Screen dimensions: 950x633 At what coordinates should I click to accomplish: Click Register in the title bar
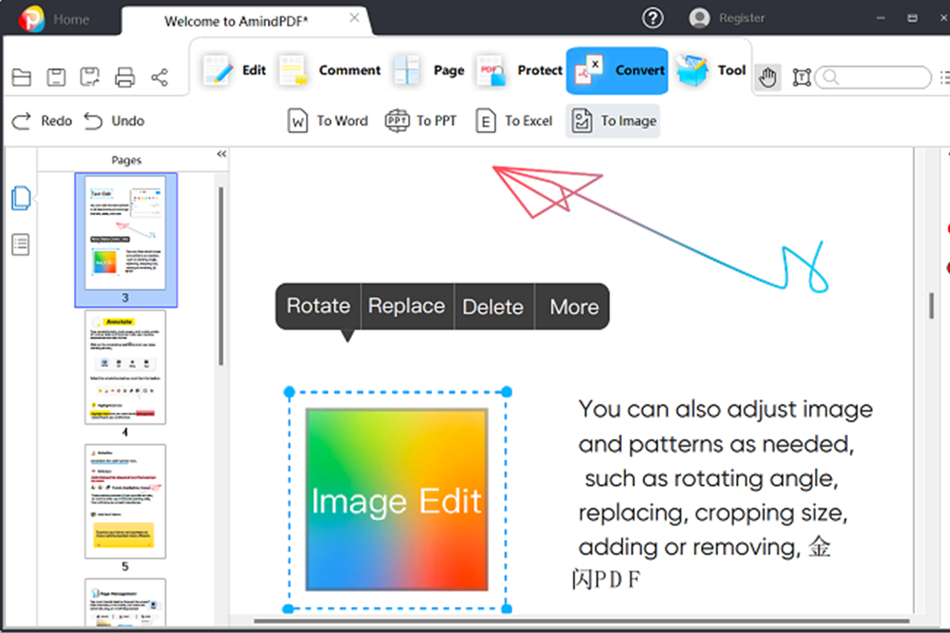tap(743, 18)
